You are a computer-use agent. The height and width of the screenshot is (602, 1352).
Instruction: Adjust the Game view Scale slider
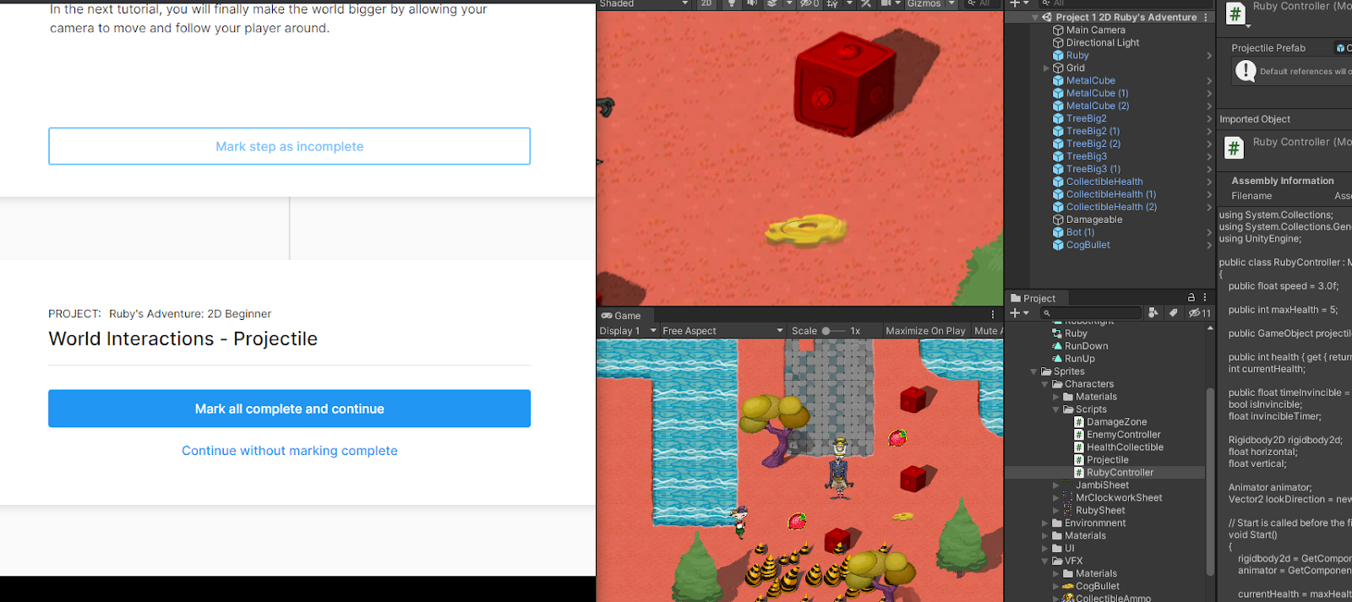832,331
